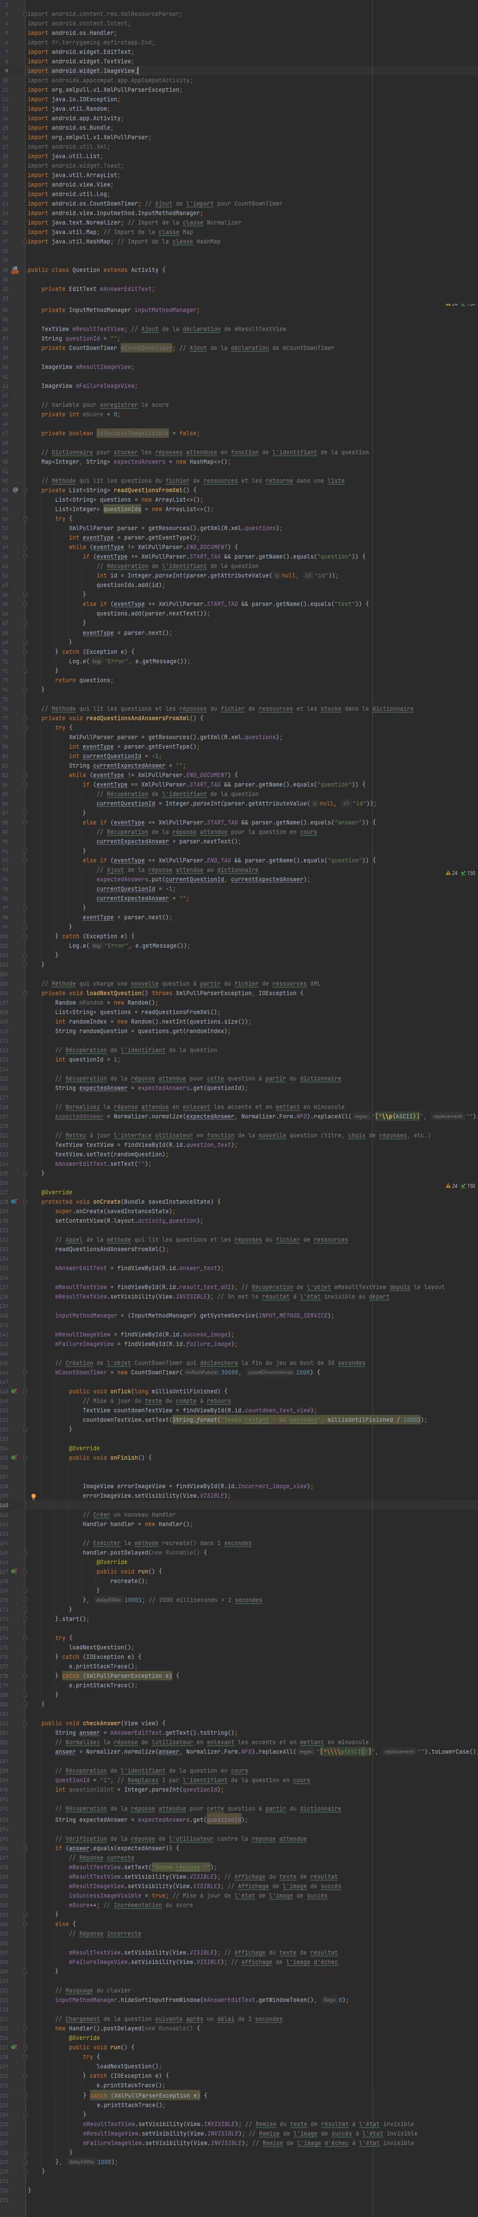478x2217 pixels.
Task: Click the 150 typos indicator near expectedAnswers.put line
Action: tap(469, 873)
